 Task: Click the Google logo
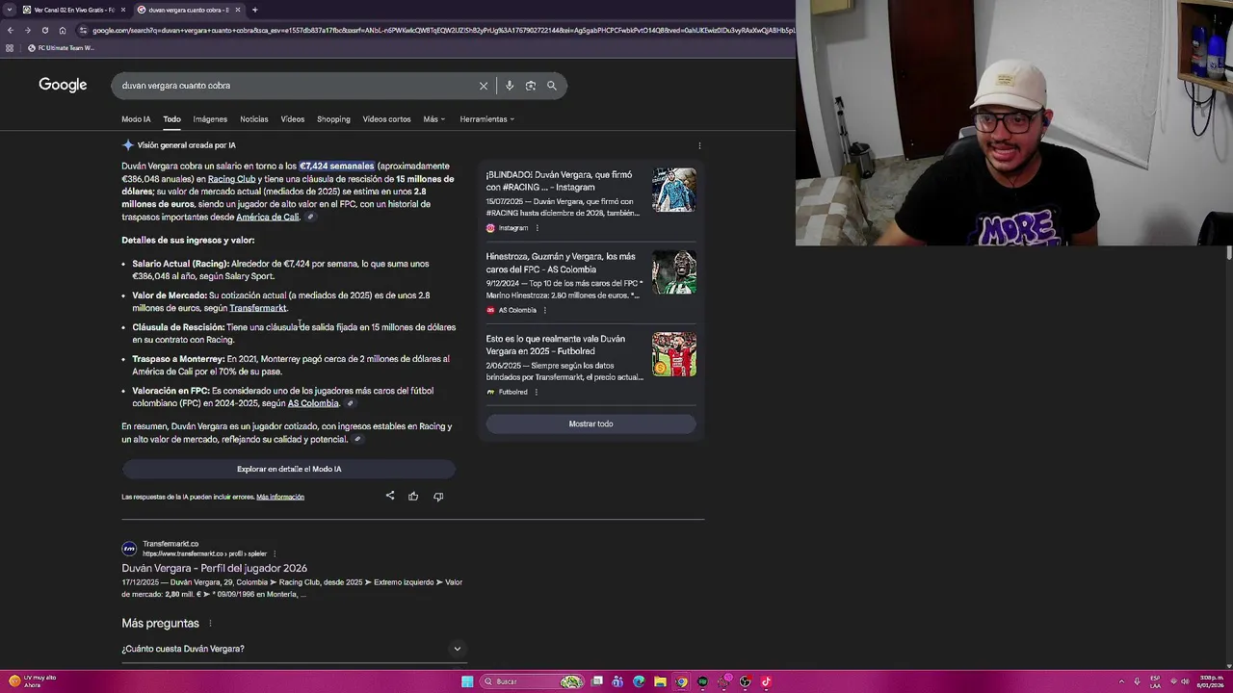point(63,85)
